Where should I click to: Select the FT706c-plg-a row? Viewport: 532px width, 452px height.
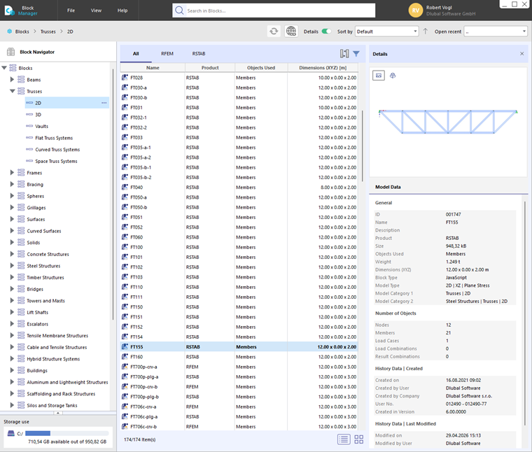click(239, 417)
